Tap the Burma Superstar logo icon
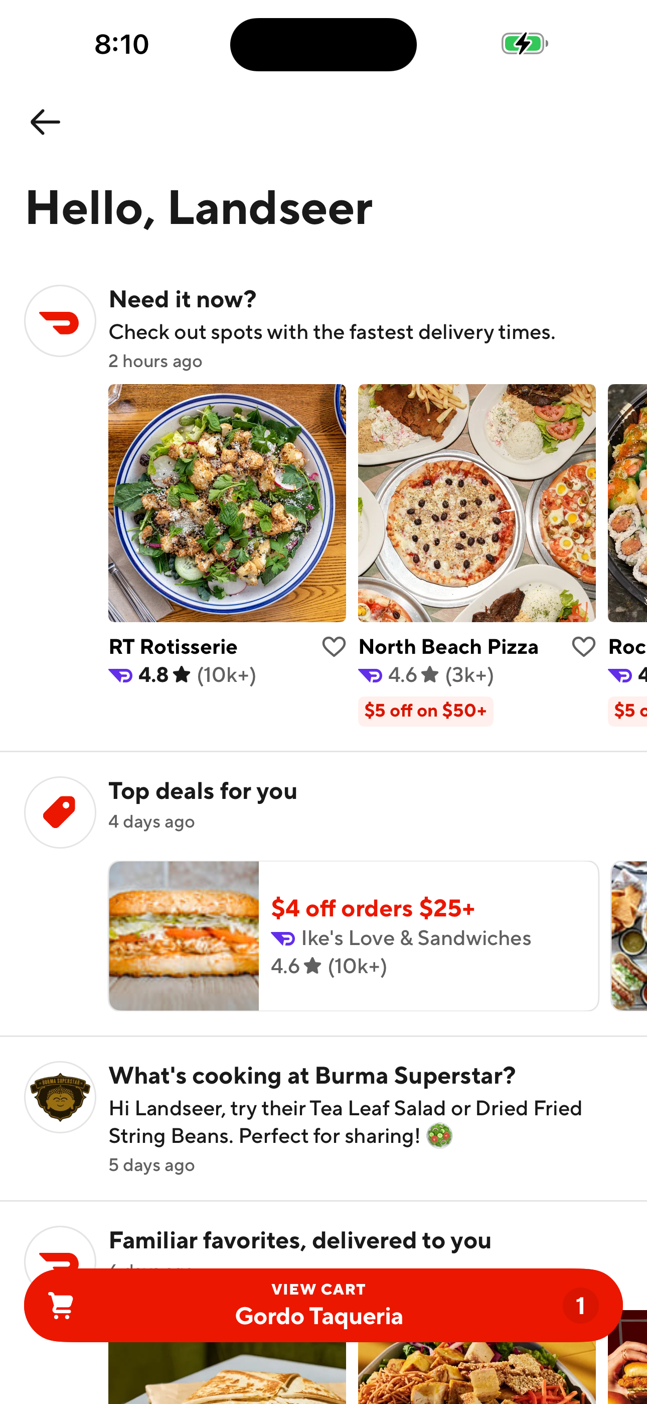647x1404 pixels. click(x=60, y=1097)
